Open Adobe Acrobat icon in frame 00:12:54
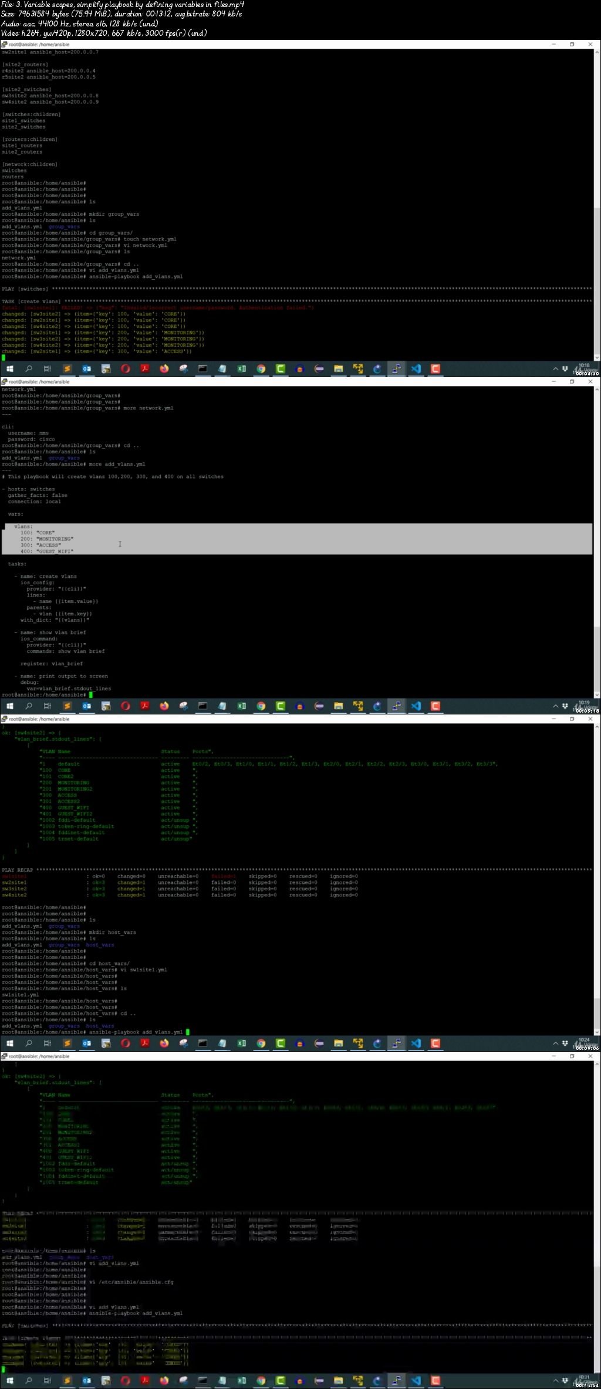 144,1381
